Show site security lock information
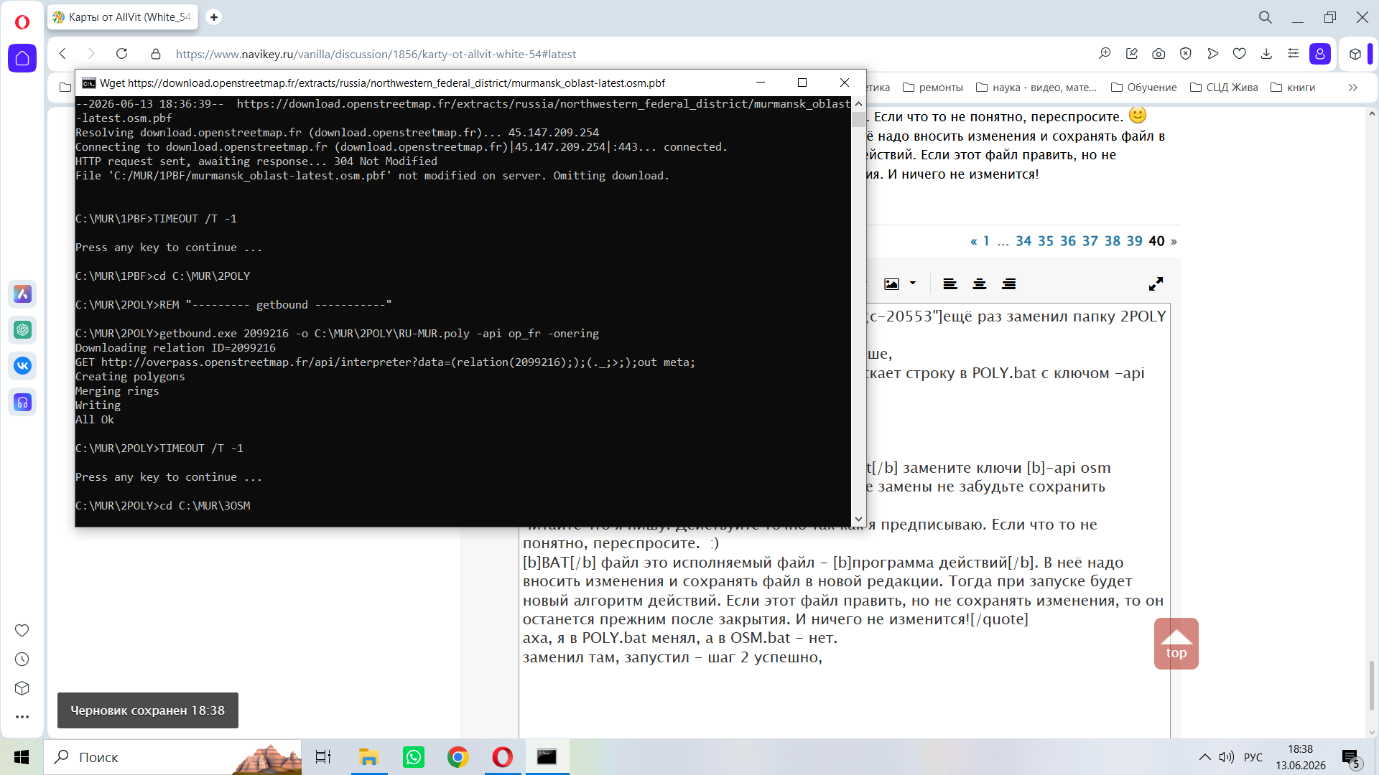The height and width of the screenshot is (775, 1379). (155, 54)
